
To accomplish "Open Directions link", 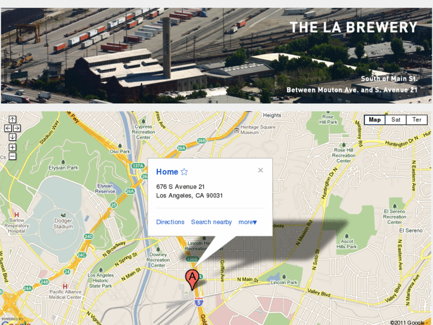I will (170, 222).
